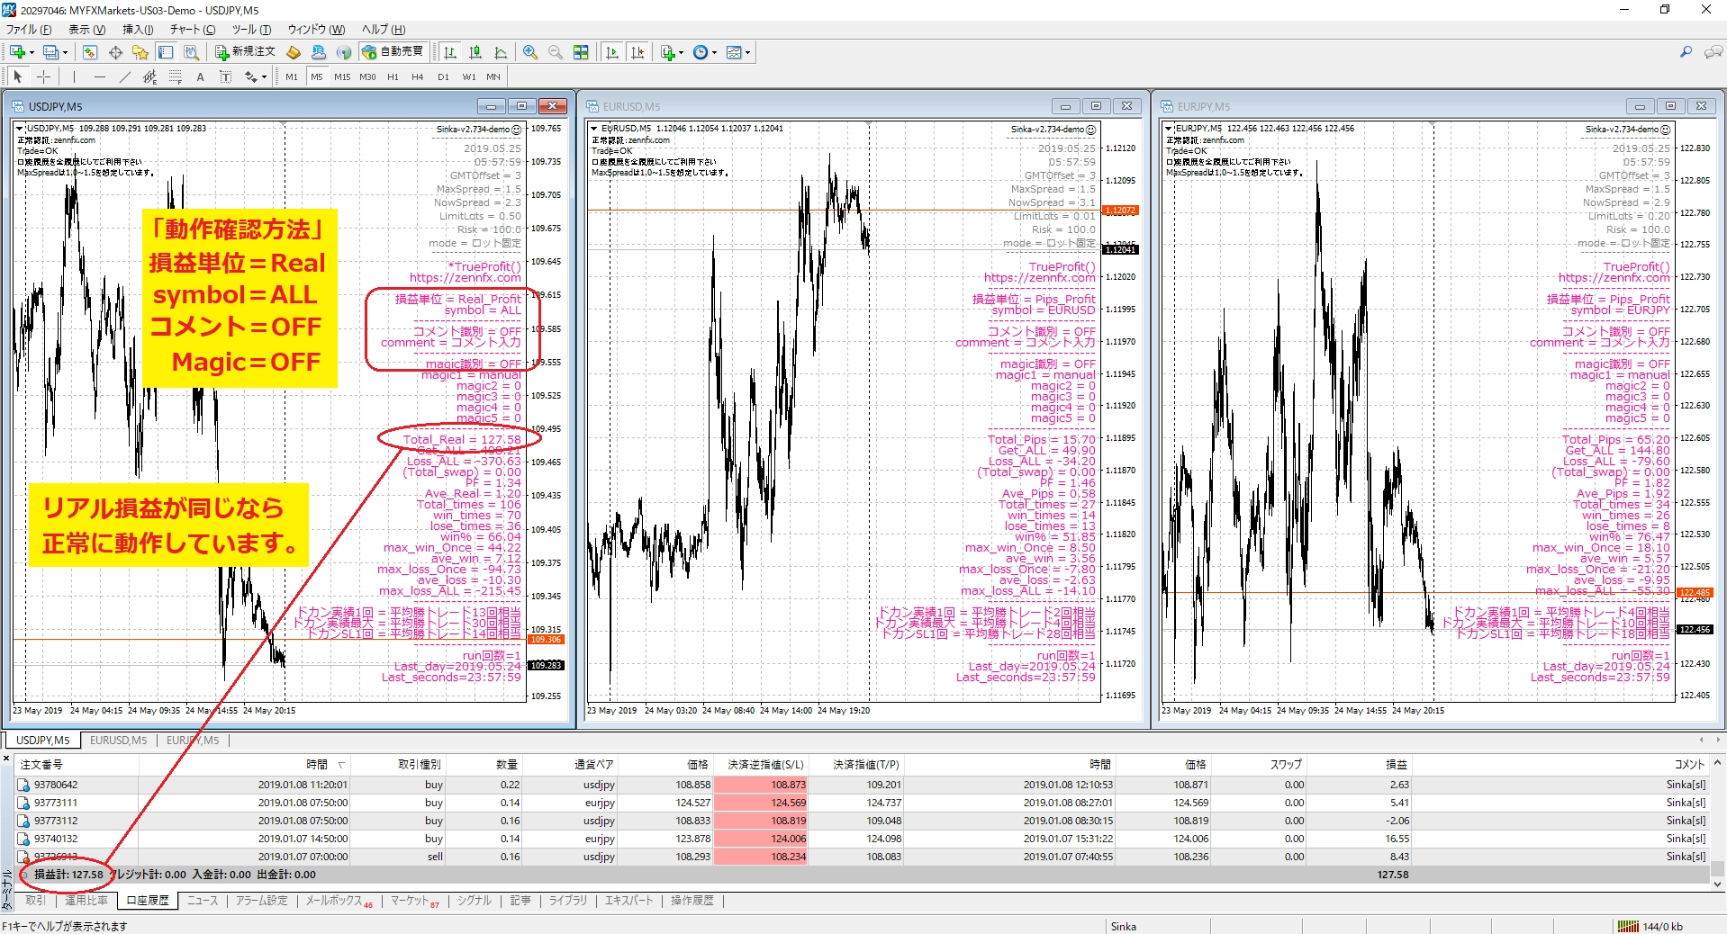1727x934 pixels.
Task: Select the H1 timeframe button
Action: pyautogui.click(x=393, y=76)
